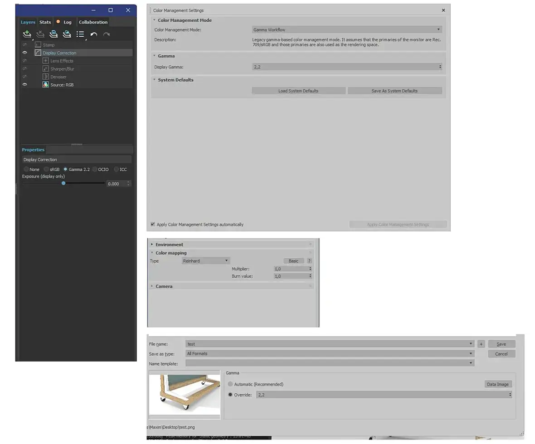Screen dimensions: 535x444
Task: Click Cancel in the save file dialog
Action: click(501, 354)
